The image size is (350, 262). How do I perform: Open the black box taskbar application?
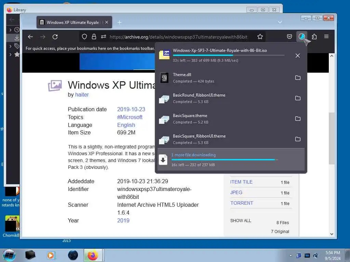30,255
